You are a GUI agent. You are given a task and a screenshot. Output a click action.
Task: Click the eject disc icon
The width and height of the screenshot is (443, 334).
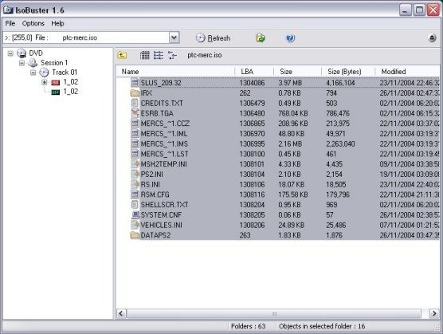pos(432,37)
